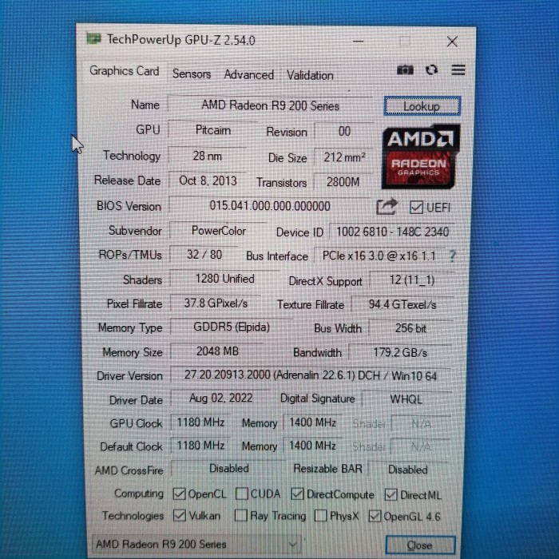Open the hamburger menu in GPU-Z
The height and width of the screenshot is (559, 559).
458,70
